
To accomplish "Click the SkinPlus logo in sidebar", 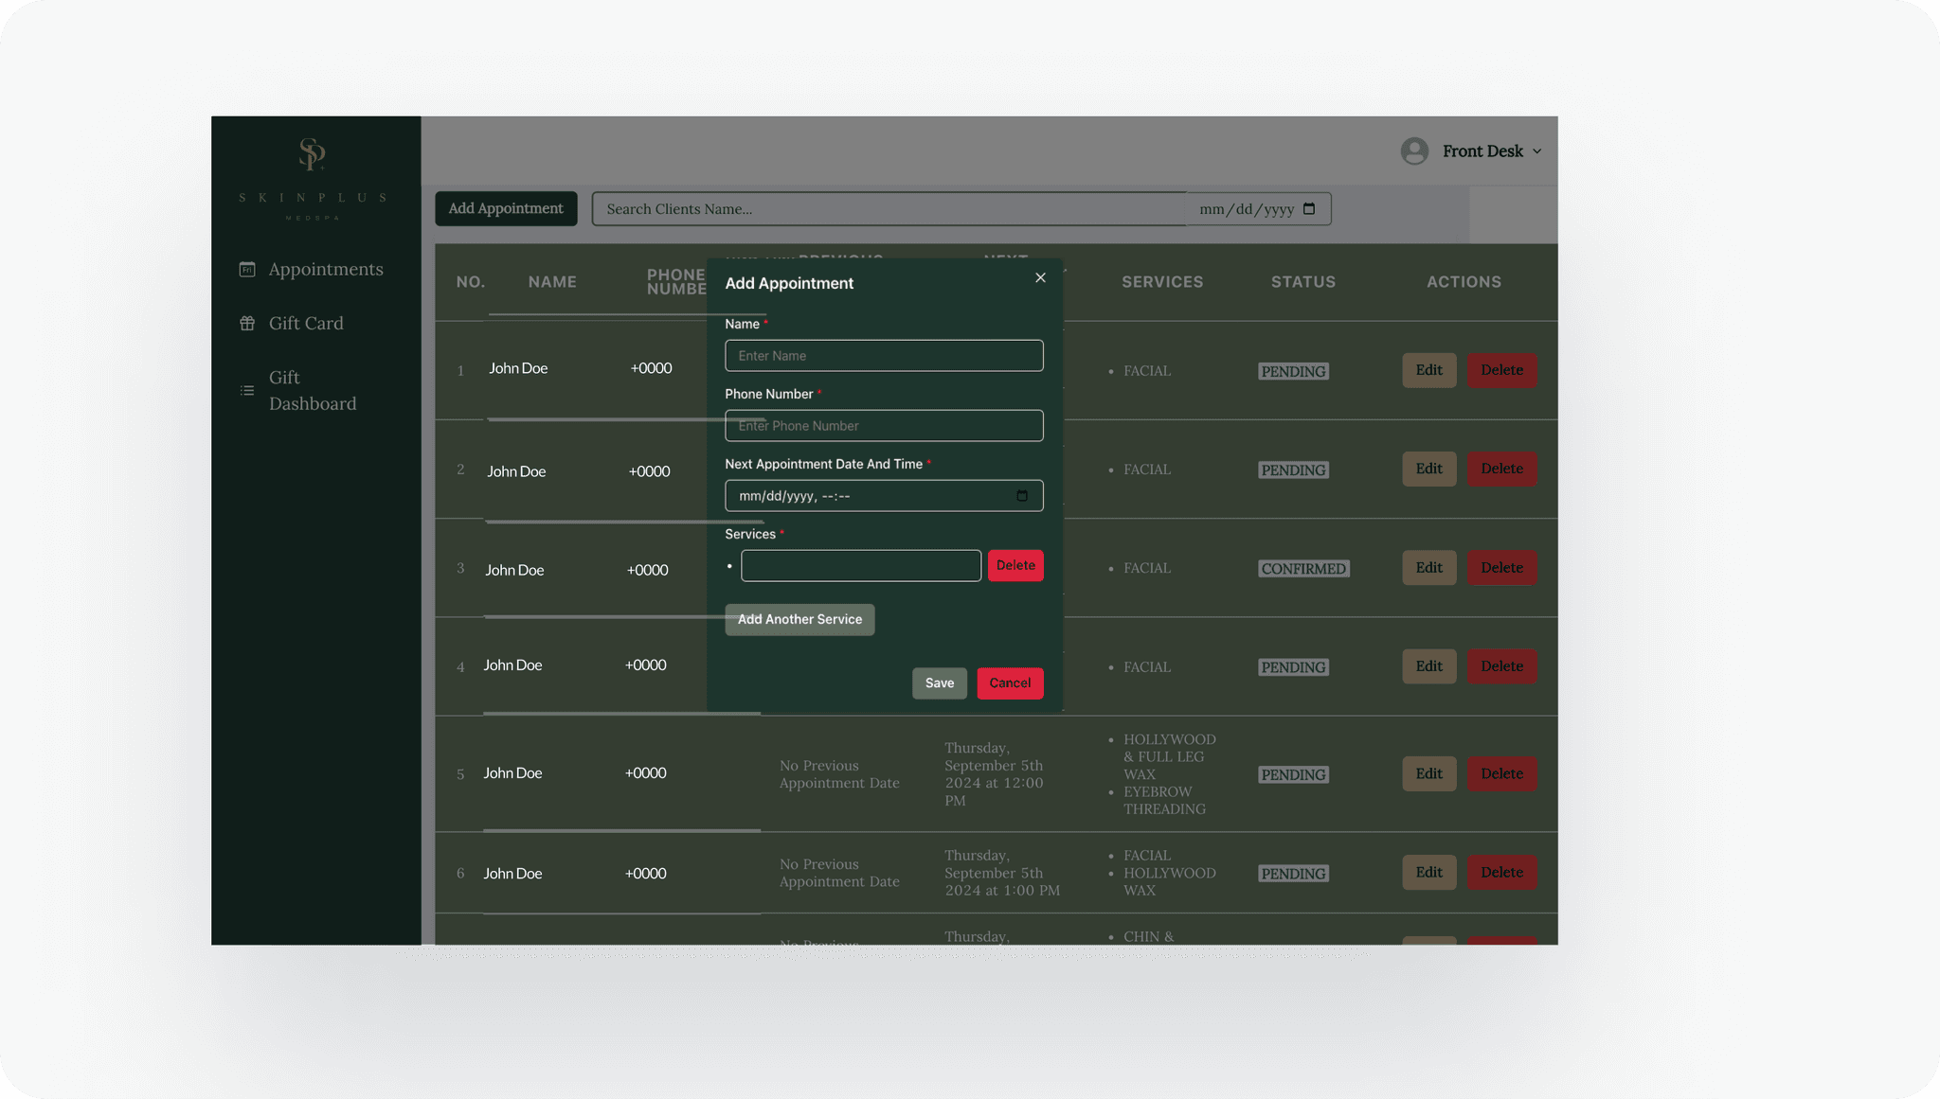I will (313, 179).
